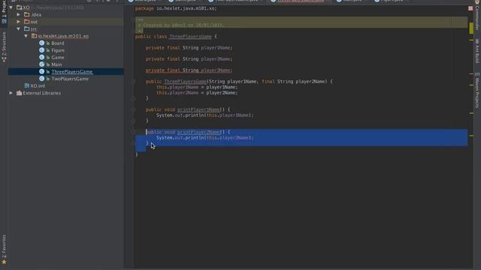Open the Favorites tool window tab
This screenshot has width=481, height=270.
(x=4, y=247)
